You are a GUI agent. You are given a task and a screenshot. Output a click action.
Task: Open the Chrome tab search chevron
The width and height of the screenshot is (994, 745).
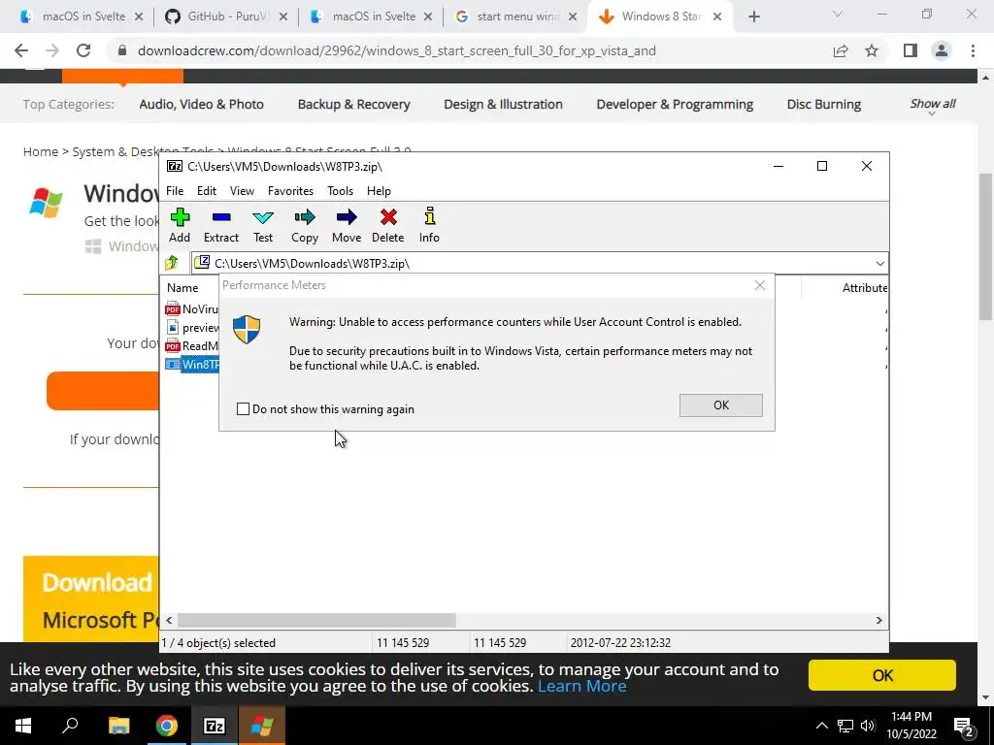(838, 14)
